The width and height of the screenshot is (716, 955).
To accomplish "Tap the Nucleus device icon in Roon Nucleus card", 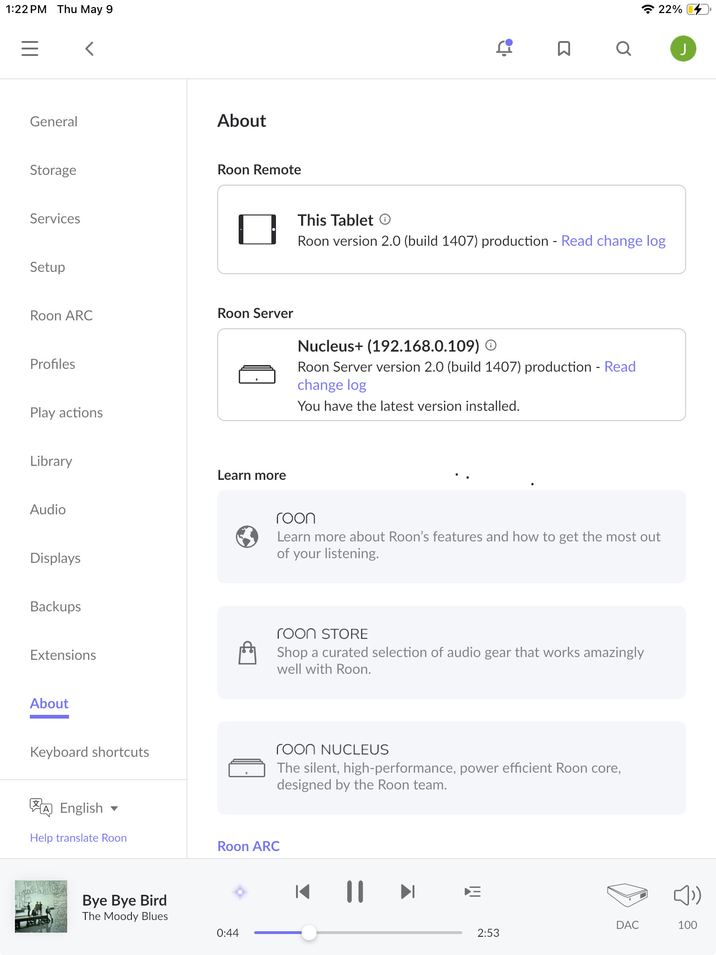I will 247,768.
